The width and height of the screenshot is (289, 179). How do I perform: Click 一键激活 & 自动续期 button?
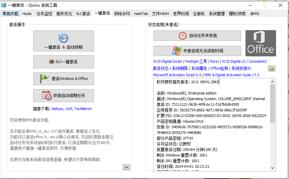63,41
